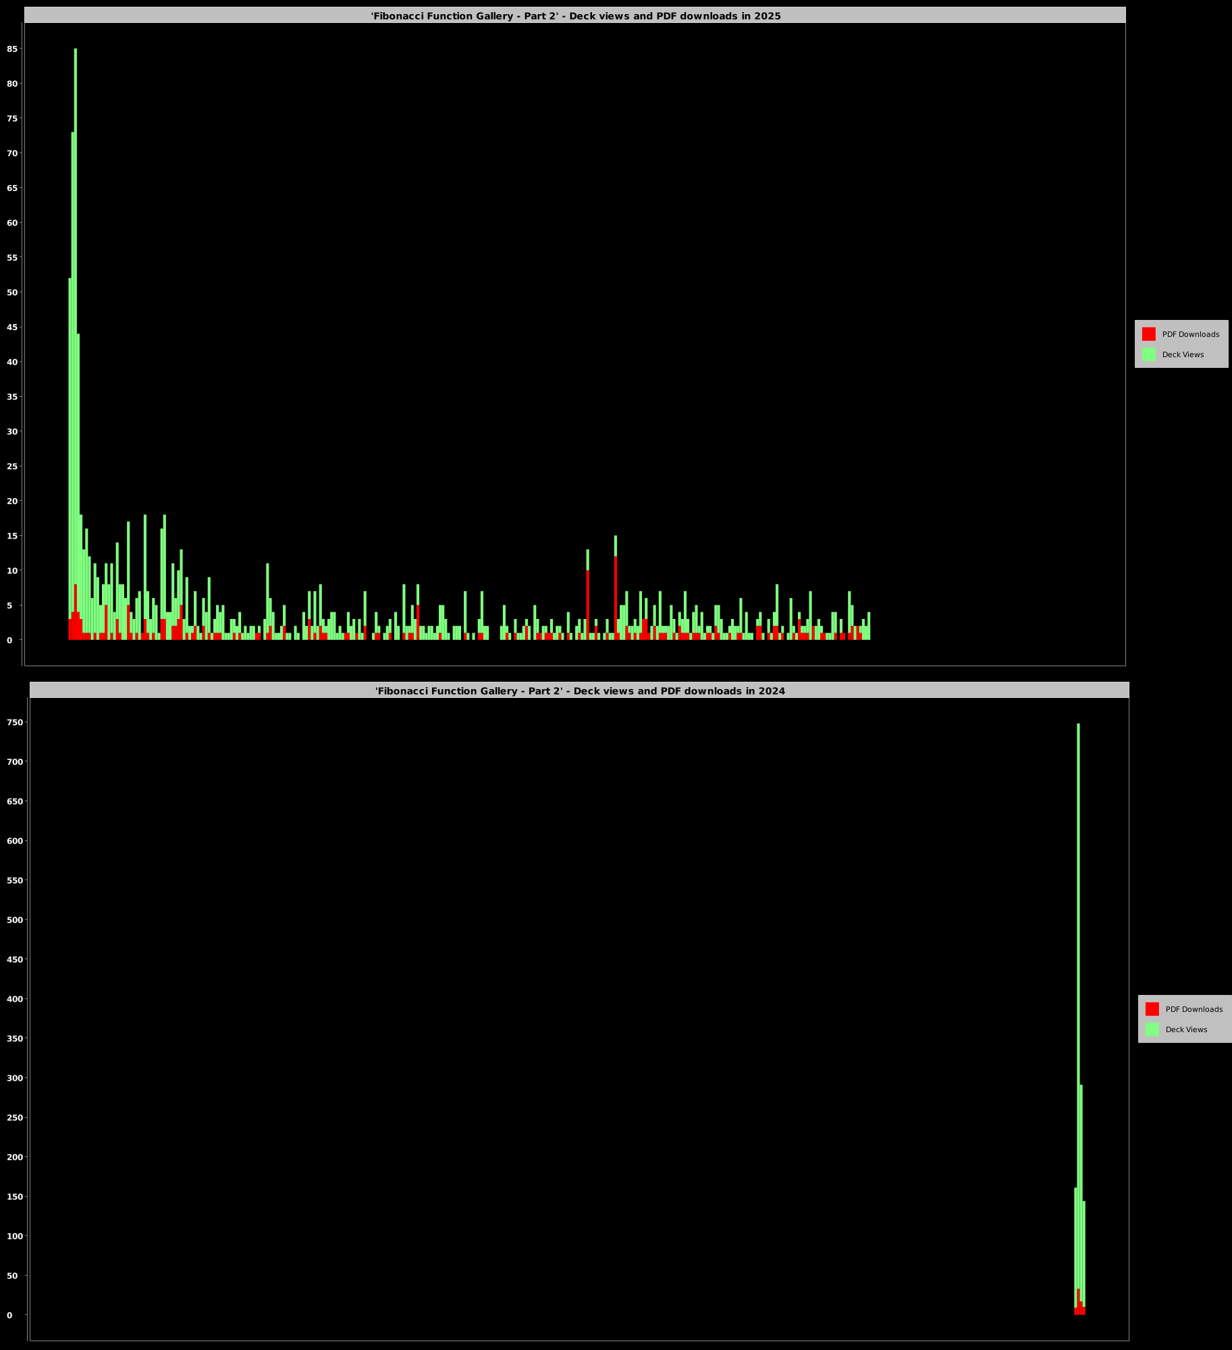Viewport: 1232px width, 1350px height.
Task: Click the green Deck Views swatch in 2024 legend
Action: click(x=1152, y=1029)
